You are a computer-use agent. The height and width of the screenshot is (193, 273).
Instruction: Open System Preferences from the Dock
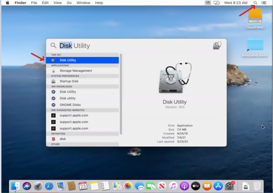click(x=229, y=186)
